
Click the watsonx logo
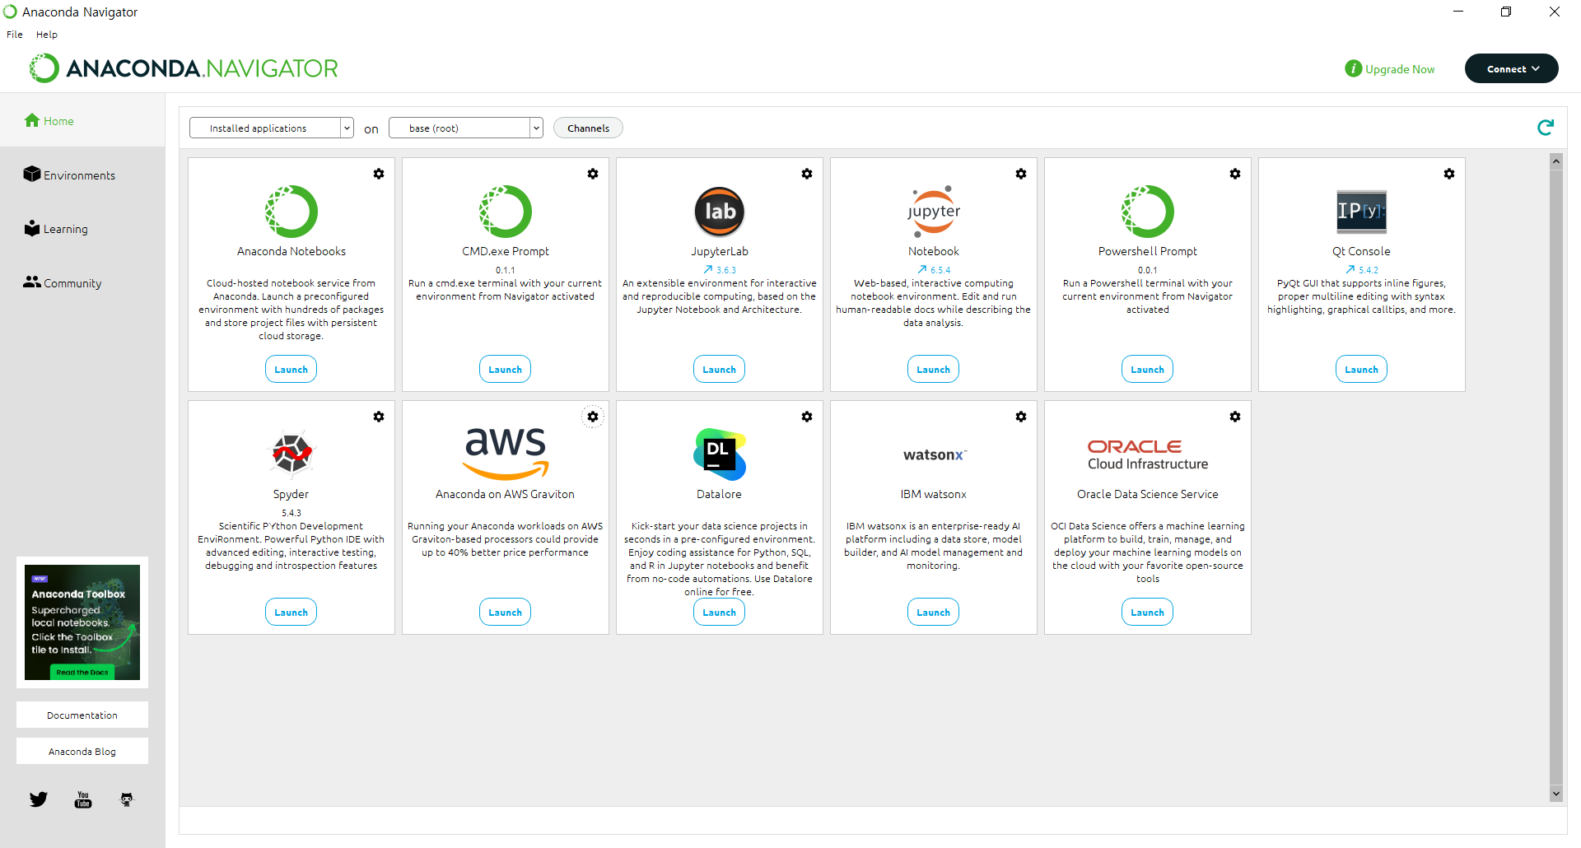pos(935,454)
